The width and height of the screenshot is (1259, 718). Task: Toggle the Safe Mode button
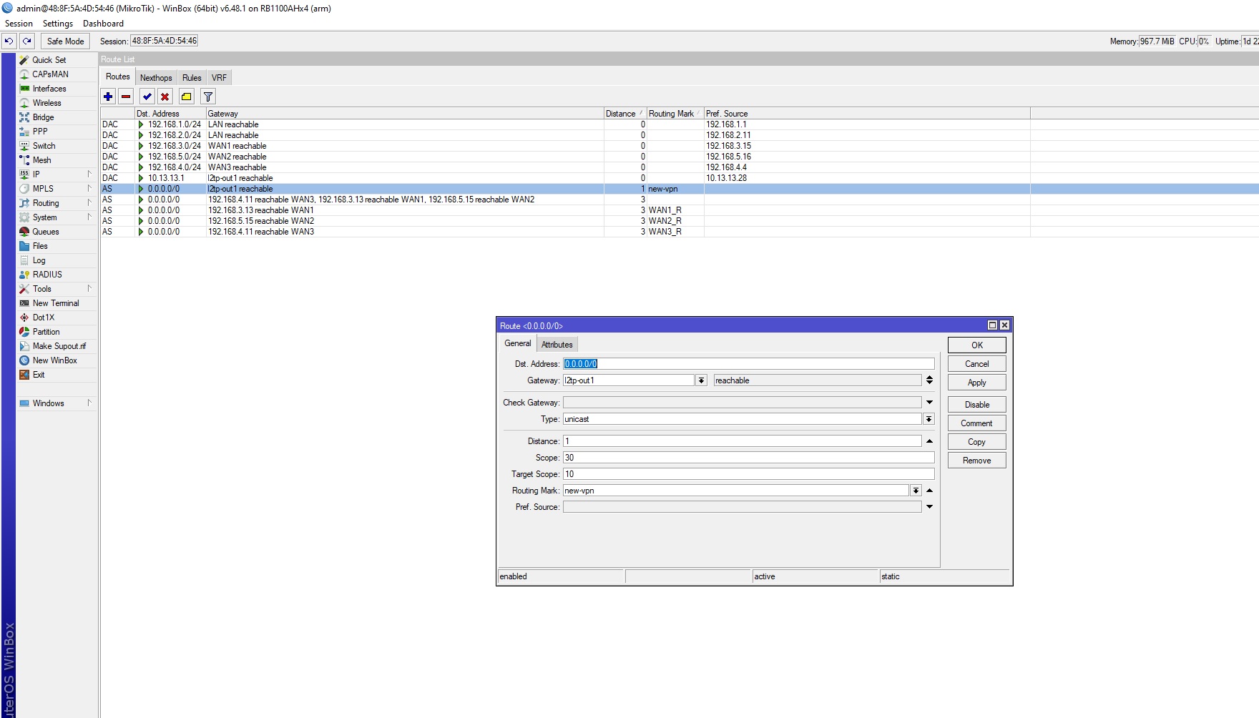(65, 41)
